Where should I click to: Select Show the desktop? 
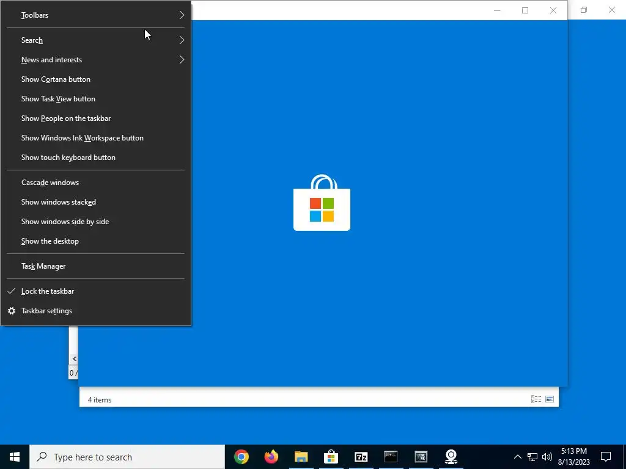tap(96, 241)
